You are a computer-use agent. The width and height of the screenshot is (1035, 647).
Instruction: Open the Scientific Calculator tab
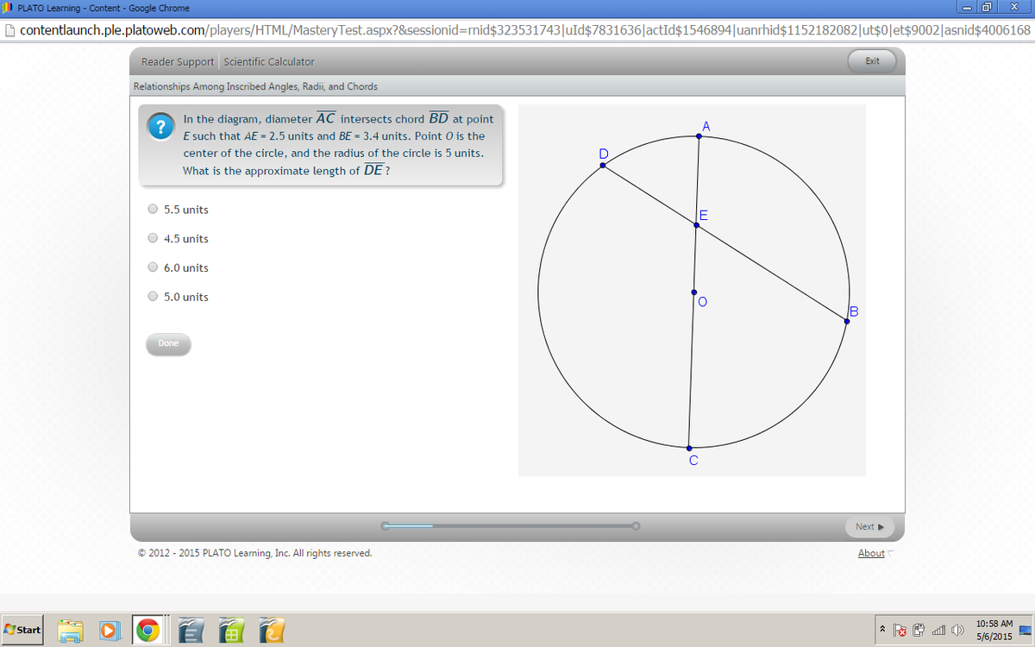click(x=269, y=61)
